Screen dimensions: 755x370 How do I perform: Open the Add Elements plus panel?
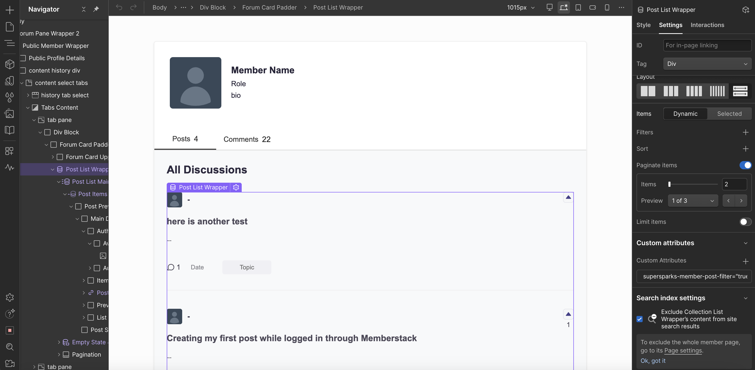[10, 10]
